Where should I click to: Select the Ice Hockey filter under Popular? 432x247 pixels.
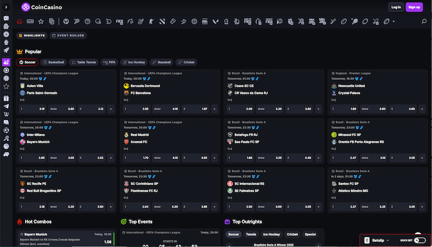tap(134, 62)
